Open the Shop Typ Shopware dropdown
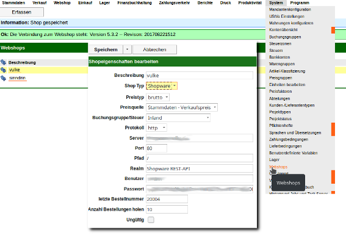 click(162, 86)
